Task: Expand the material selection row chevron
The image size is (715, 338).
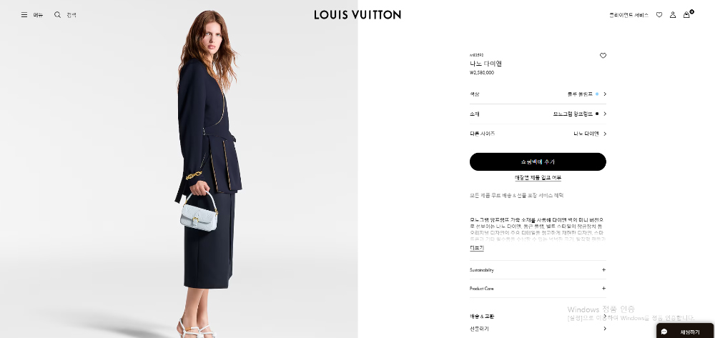Action: coord(605,114)
